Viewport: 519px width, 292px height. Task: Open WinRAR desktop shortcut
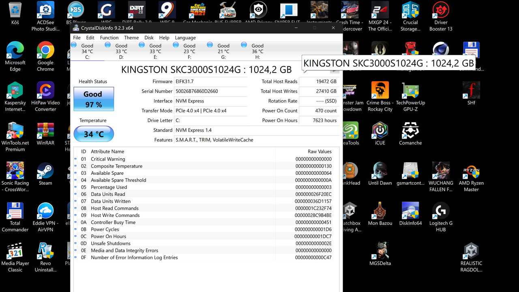[x=45, y=133]
